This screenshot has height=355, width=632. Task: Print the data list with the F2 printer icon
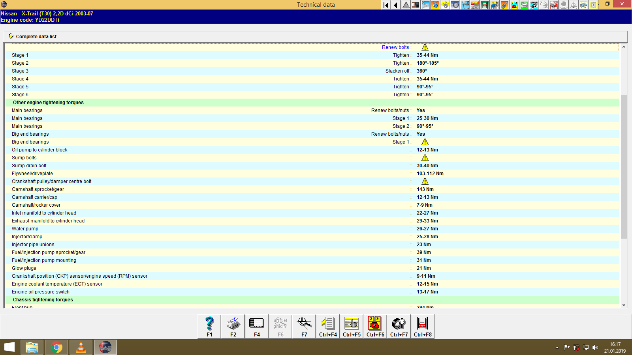[x=233, y=326]
